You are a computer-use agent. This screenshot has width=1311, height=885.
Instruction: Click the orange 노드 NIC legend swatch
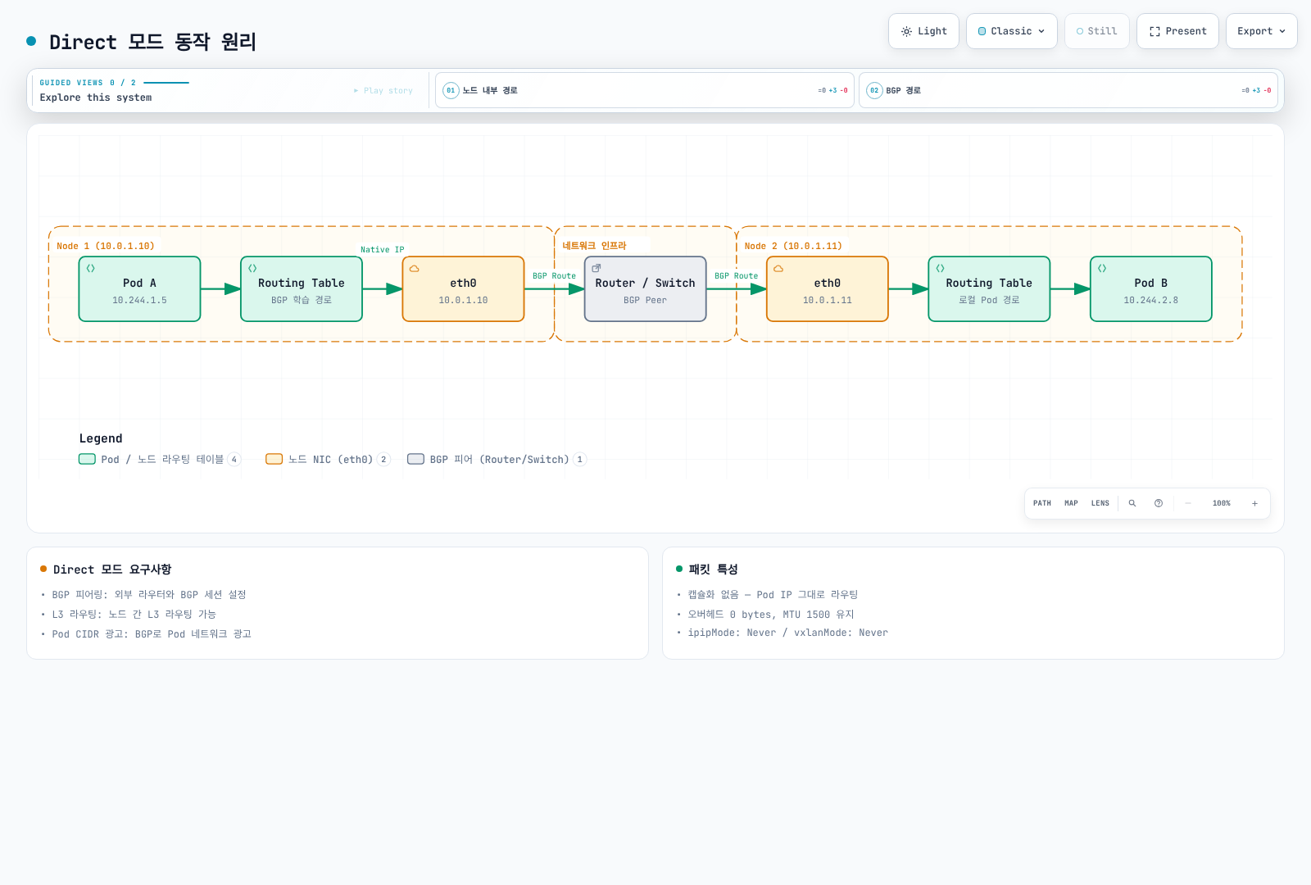pyautogui.click(x=274, y=459)
